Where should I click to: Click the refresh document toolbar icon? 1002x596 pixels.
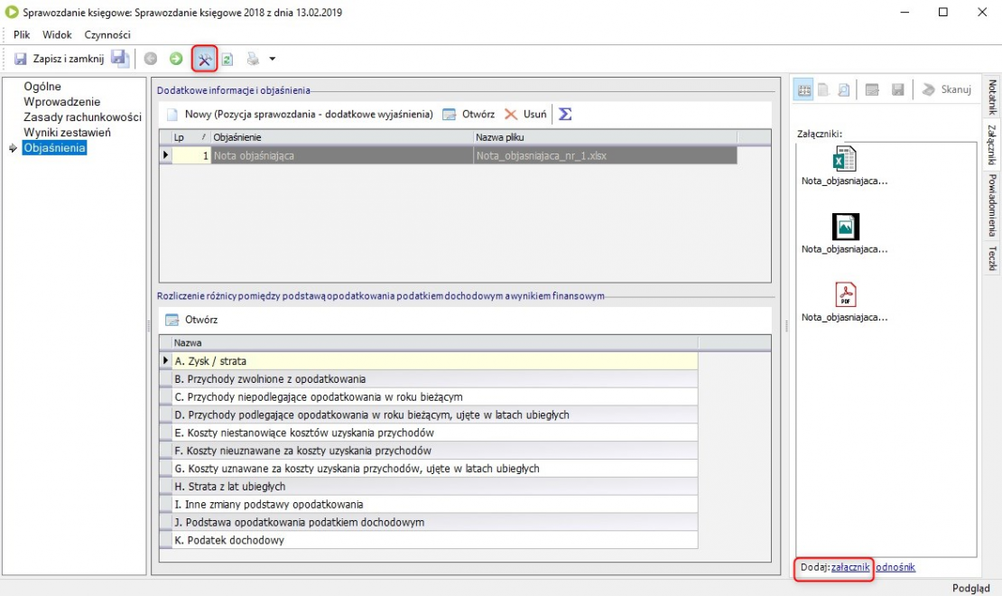228,60
